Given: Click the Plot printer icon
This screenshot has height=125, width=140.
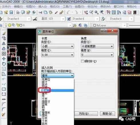Looking at the screenshot, I should point(18,12).
